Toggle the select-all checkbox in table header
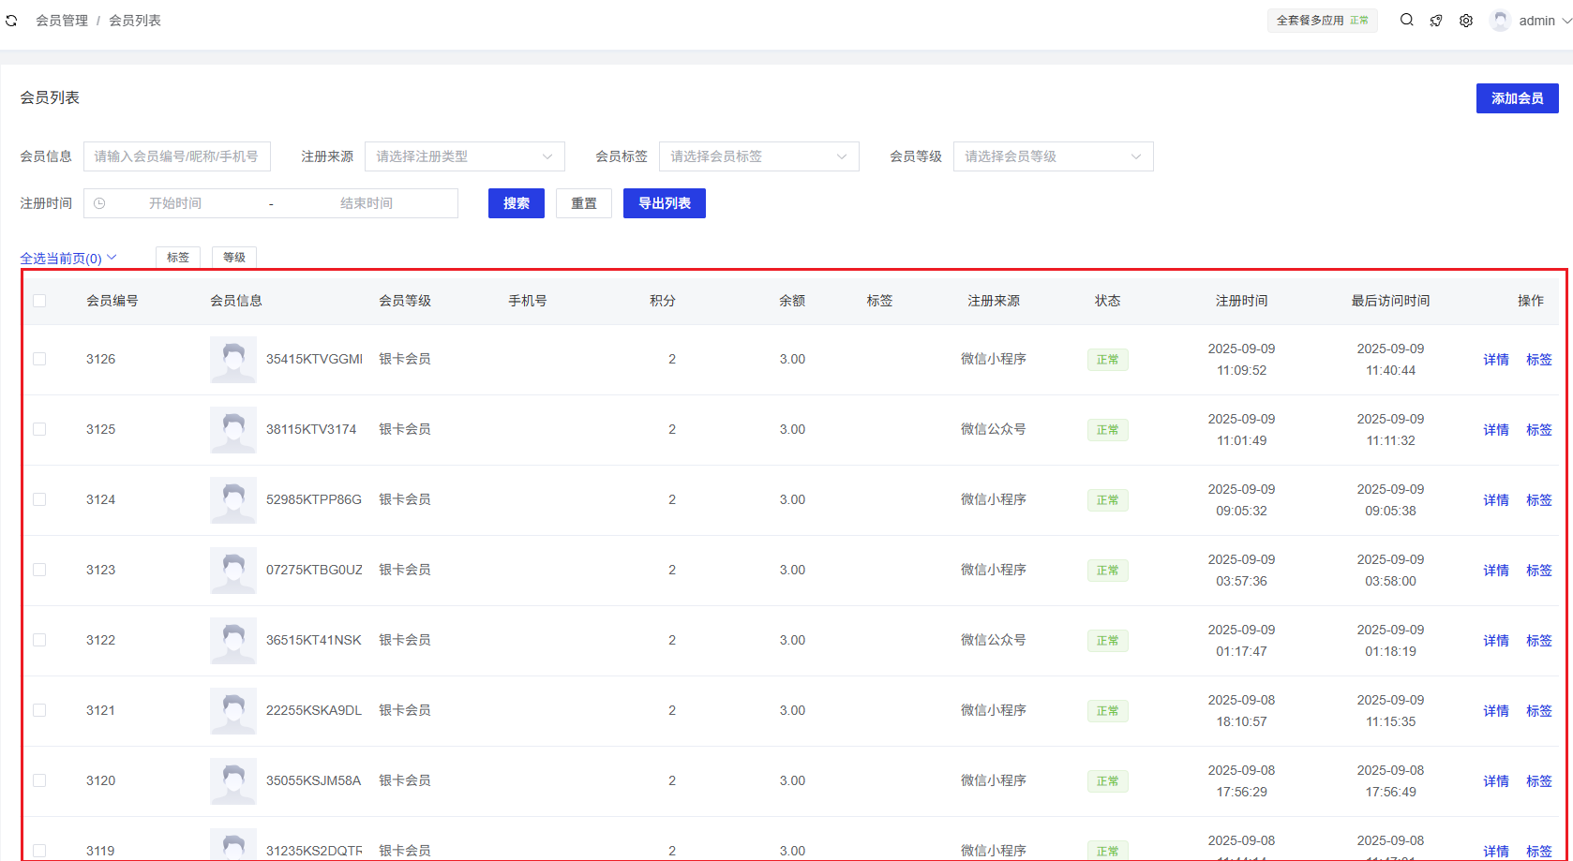 (x=39, y=301)
